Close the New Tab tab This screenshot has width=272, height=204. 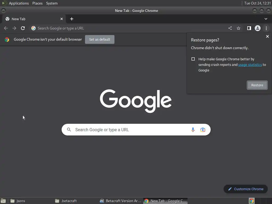tap(62, 19)
